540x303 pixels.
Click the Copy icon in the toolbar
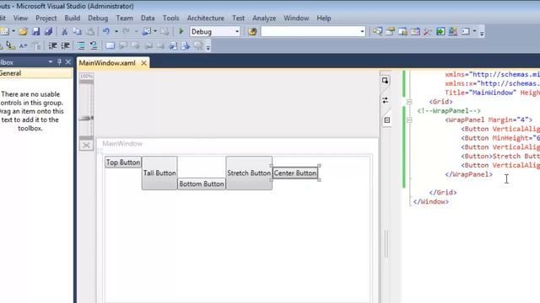[x=77, y=32]
